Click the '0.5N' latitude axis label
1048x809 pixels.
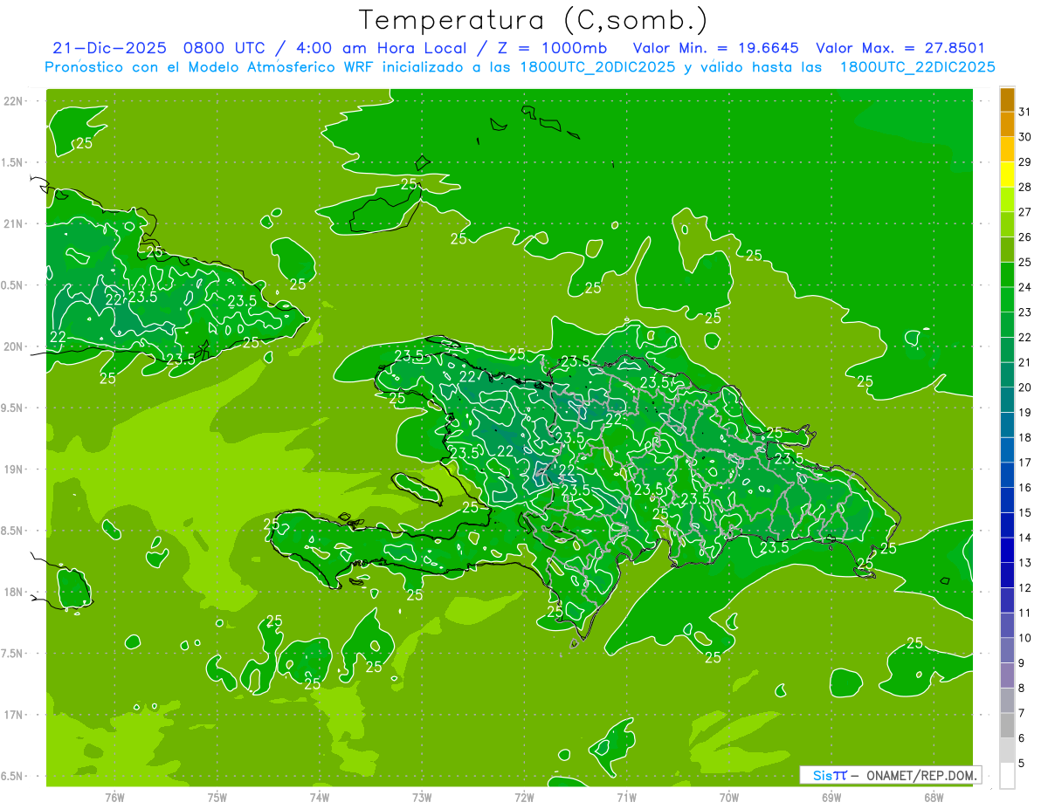tap(12, 285)
